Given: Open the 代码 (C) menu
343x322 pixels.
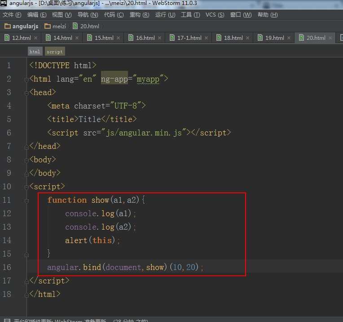Looking at the screenshot, I should [114, 15].
